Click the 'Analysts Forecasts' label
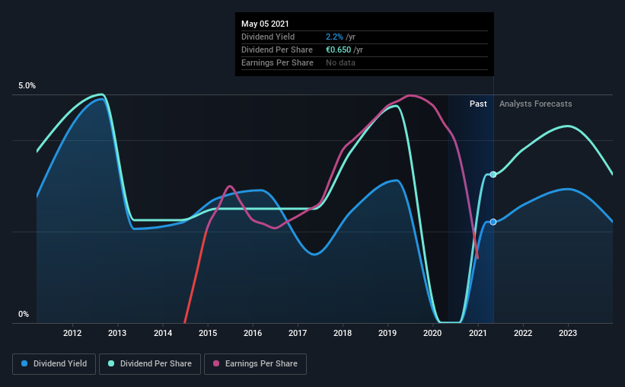The image size is (625, 387). [535, 104]
